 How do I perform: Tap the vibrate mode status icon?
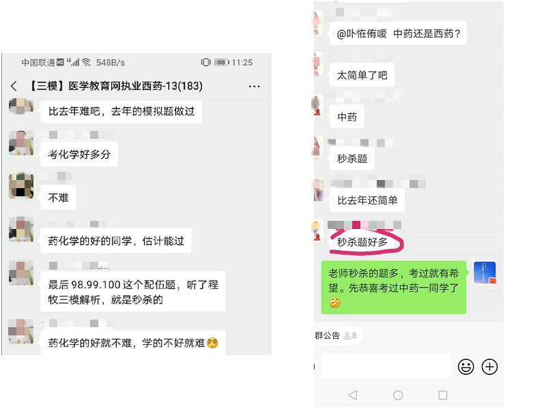click(x=206, y=62)
